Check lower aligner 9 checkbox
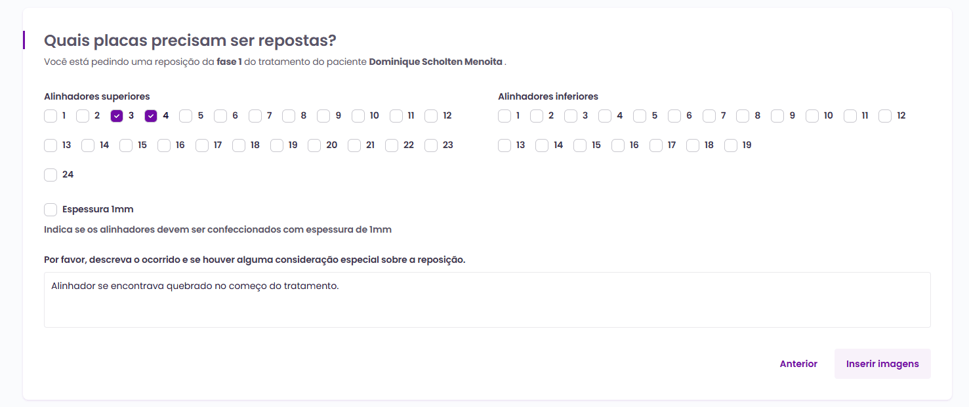The image size is (969, 407). pyautogui.click(x=777, y=116)
